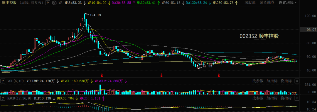Click 加指标 in the MACD panel
This screenshot has width=317, height=112.
(x=272, y=98)
